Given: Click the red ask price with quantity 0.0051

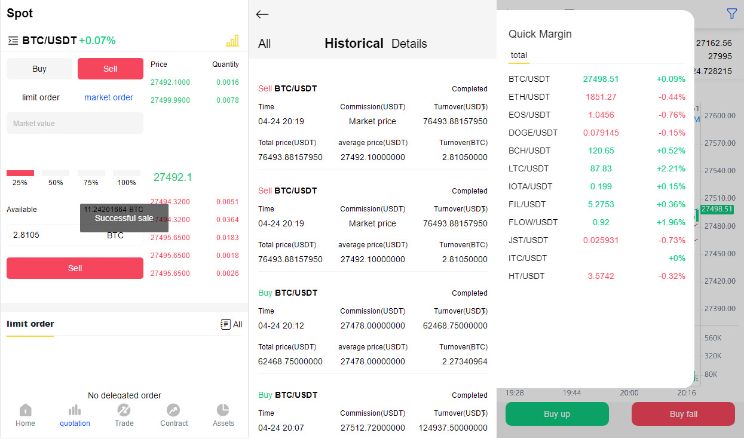Looking at the screenshot, I should tap(170, 202).
